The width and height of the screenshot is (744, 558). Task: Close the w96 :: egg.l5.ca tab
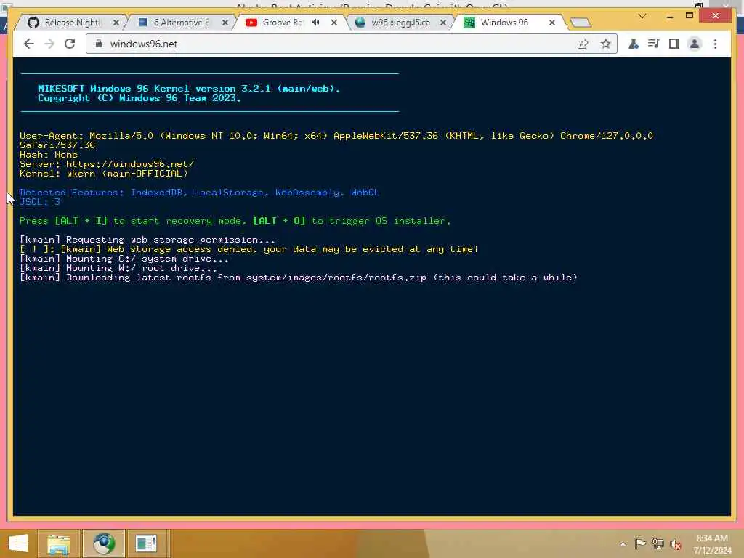443,23
